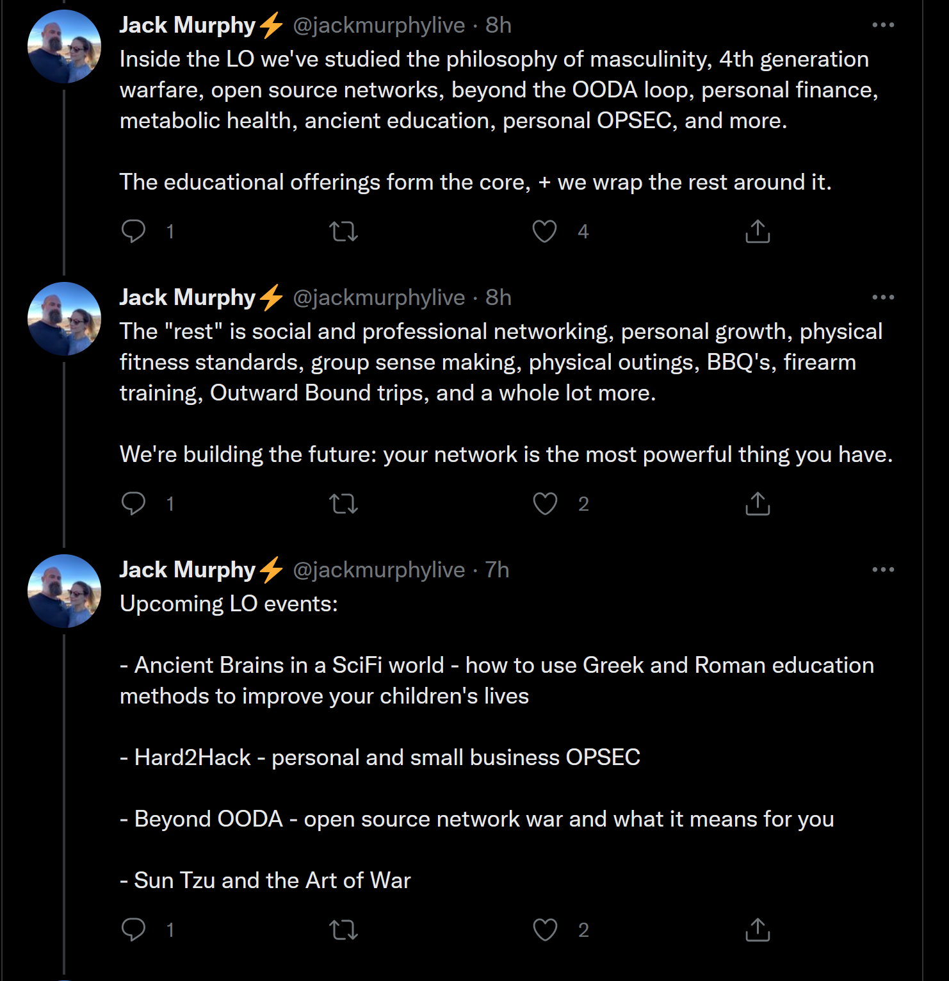Retweet the tweet about Outward Bound trips
Image resolution: width=949 pixels, height=981 pixels.
pyautogui.click(x=343, y=504)
